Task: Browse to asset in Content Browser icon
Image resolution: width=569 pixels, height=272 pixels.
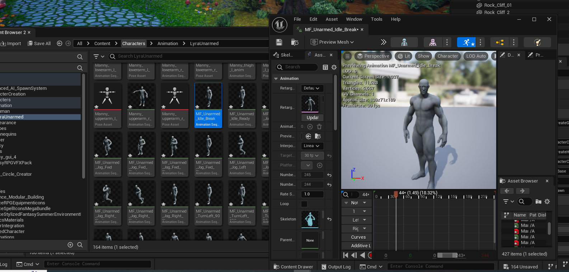Action: 295,42
